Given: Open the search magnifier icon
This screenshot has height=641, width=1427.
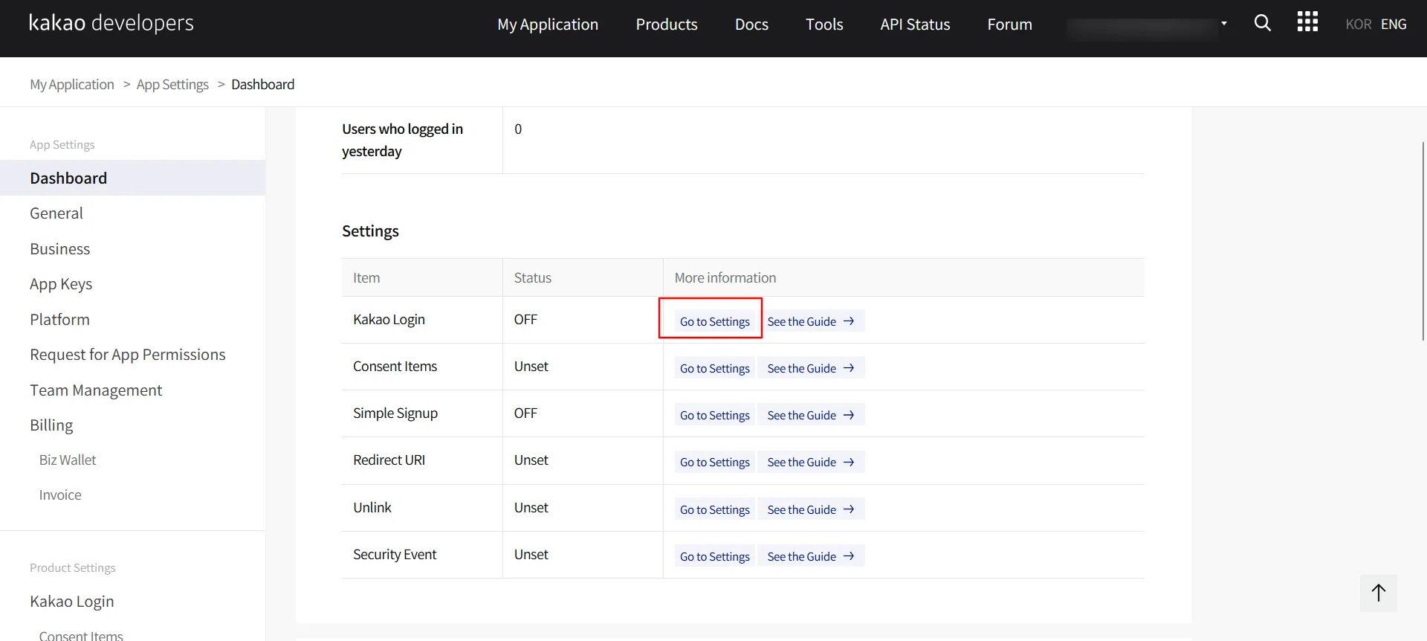Looking at the screenshot, I should tap(1262, 23).
